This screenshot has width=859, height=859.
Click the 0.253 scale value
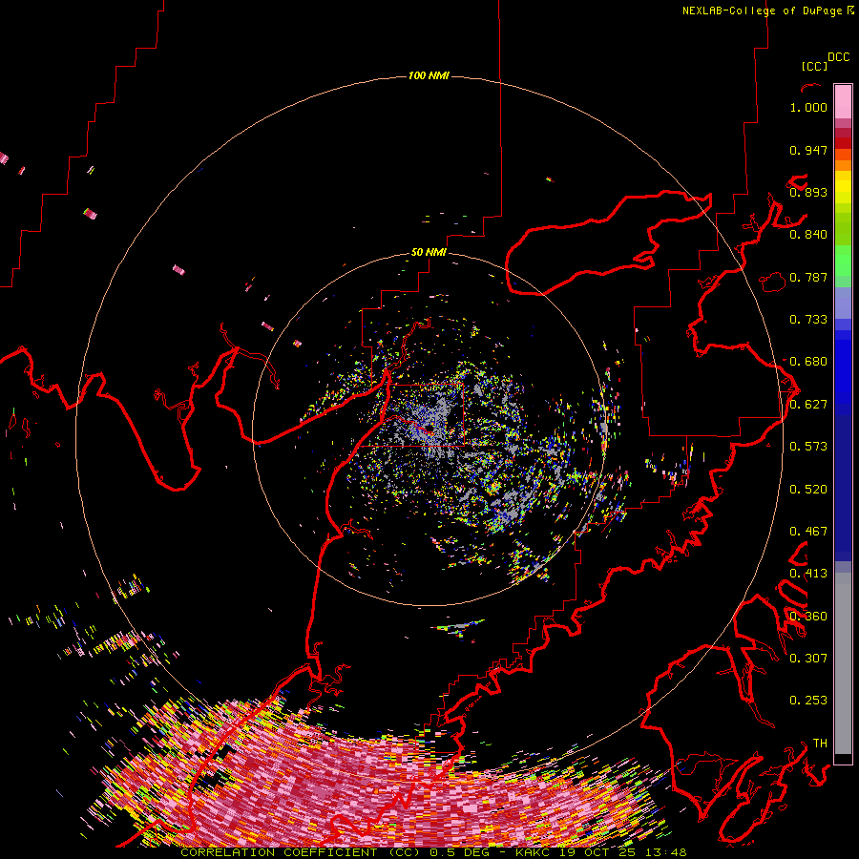point(808,701)
